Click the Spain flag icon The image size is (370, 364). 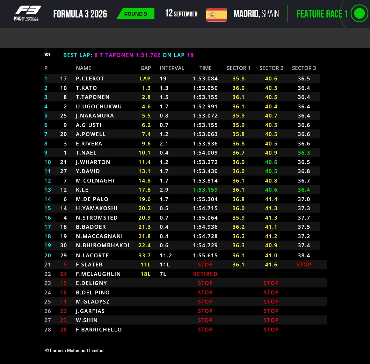(216, 14)
